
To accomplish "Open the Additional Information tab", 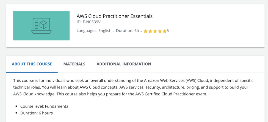I will click(124, 64).
